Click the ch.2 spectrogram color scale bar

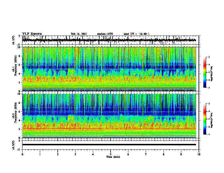205,119
